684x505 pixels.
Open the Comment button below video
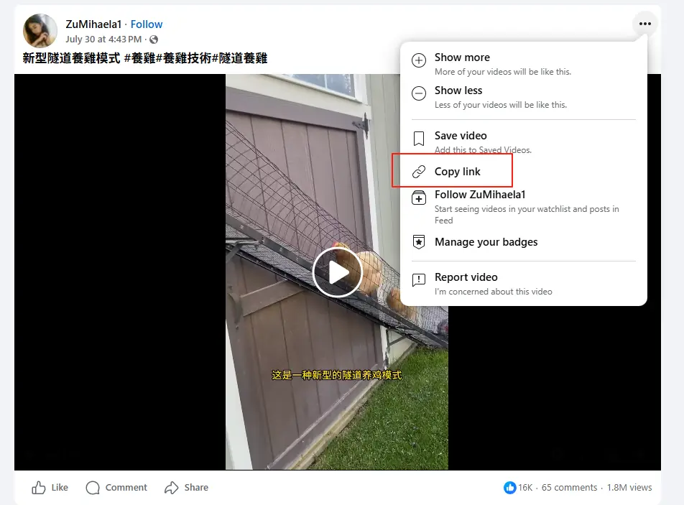116,488
